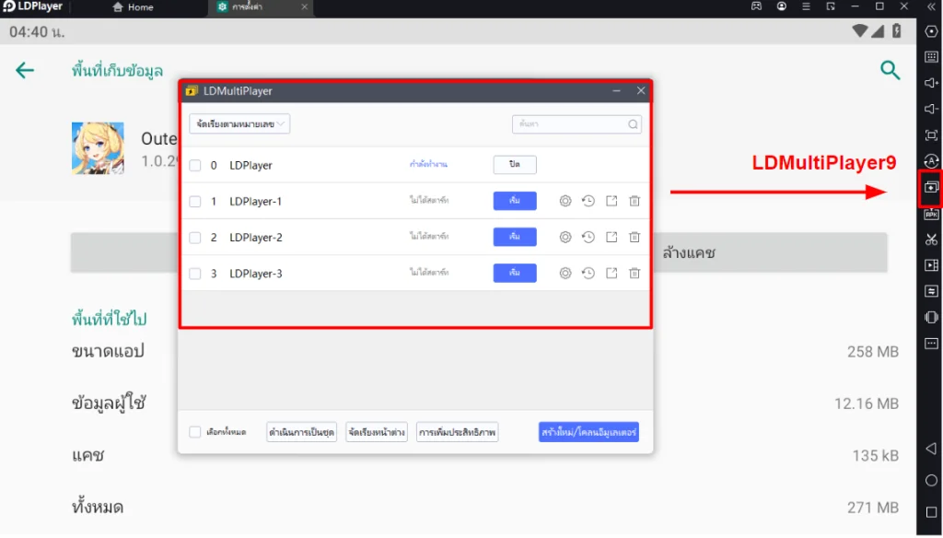Collapse the sidebar with double chevron
The width and height of the screenshot is (943, 538).
coord(931,6)
